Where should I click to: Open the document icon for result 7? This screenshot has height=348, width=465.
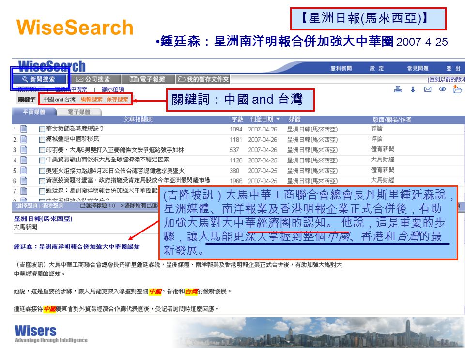pos(24,191)
